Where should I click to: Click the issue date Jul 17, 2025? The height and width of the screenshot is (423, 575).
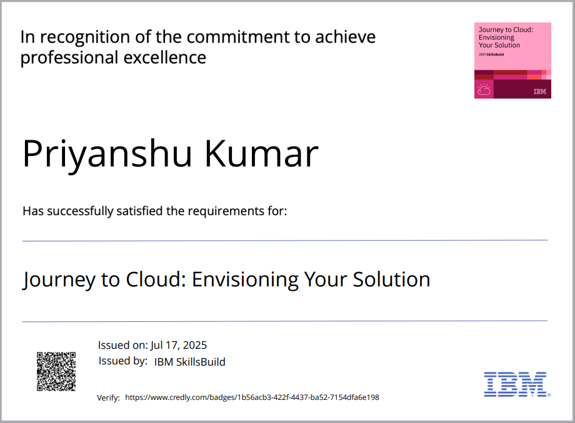coord(152,345)
